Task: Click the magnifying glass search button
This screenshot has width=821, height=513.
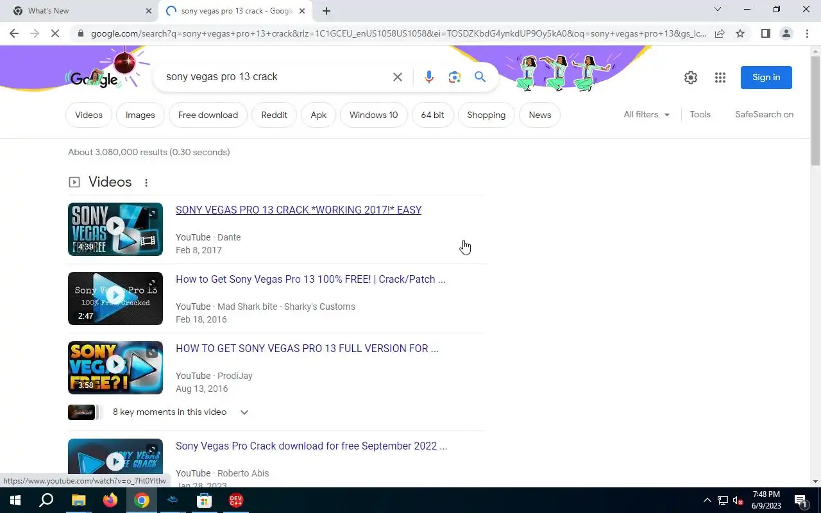Action: pos(480,77)
